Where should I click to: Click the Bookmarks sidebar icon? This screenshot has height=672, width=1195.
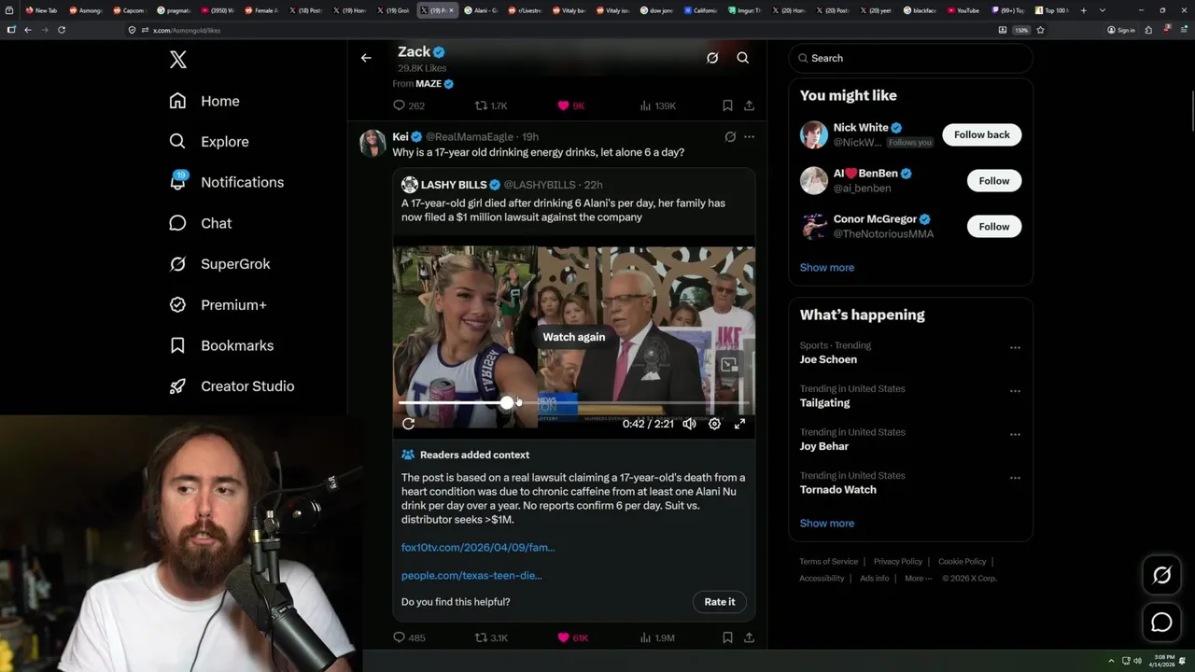coord(177,345)
